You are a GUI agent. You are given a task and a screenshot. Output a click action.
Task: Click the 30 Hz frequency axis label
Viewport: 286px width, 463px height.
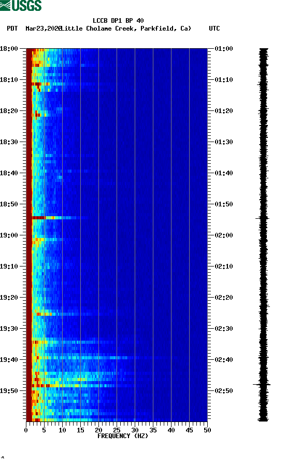pos(135,430)
